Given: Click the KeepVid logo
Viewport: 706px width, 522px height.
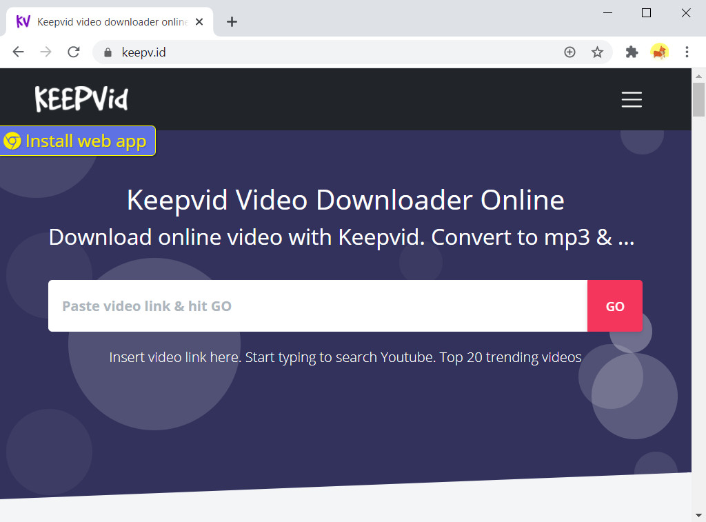Looking at the screenshot, I should point(81,99).
